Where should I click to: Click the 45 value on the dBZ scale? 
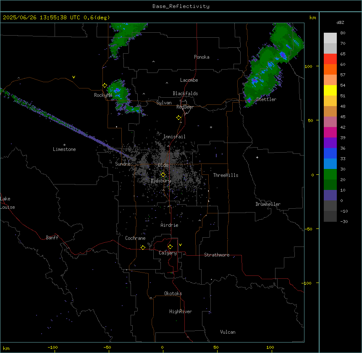tap(343, 117)
